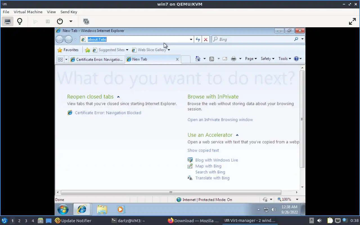Screen dimensions: 360x225
Task: Open the zoom level dropdown arrow
Action: click(297, 199)
